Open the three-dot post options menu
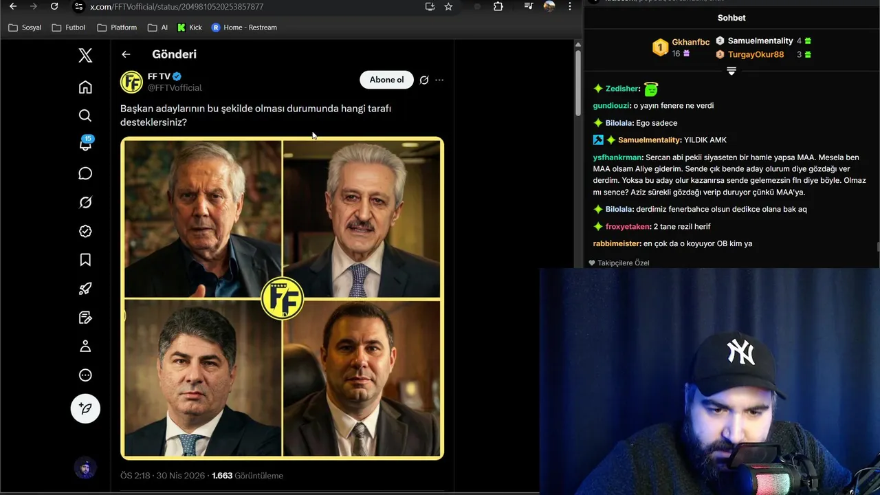Screen dimensions: 880x495 (x=439, y=80)
